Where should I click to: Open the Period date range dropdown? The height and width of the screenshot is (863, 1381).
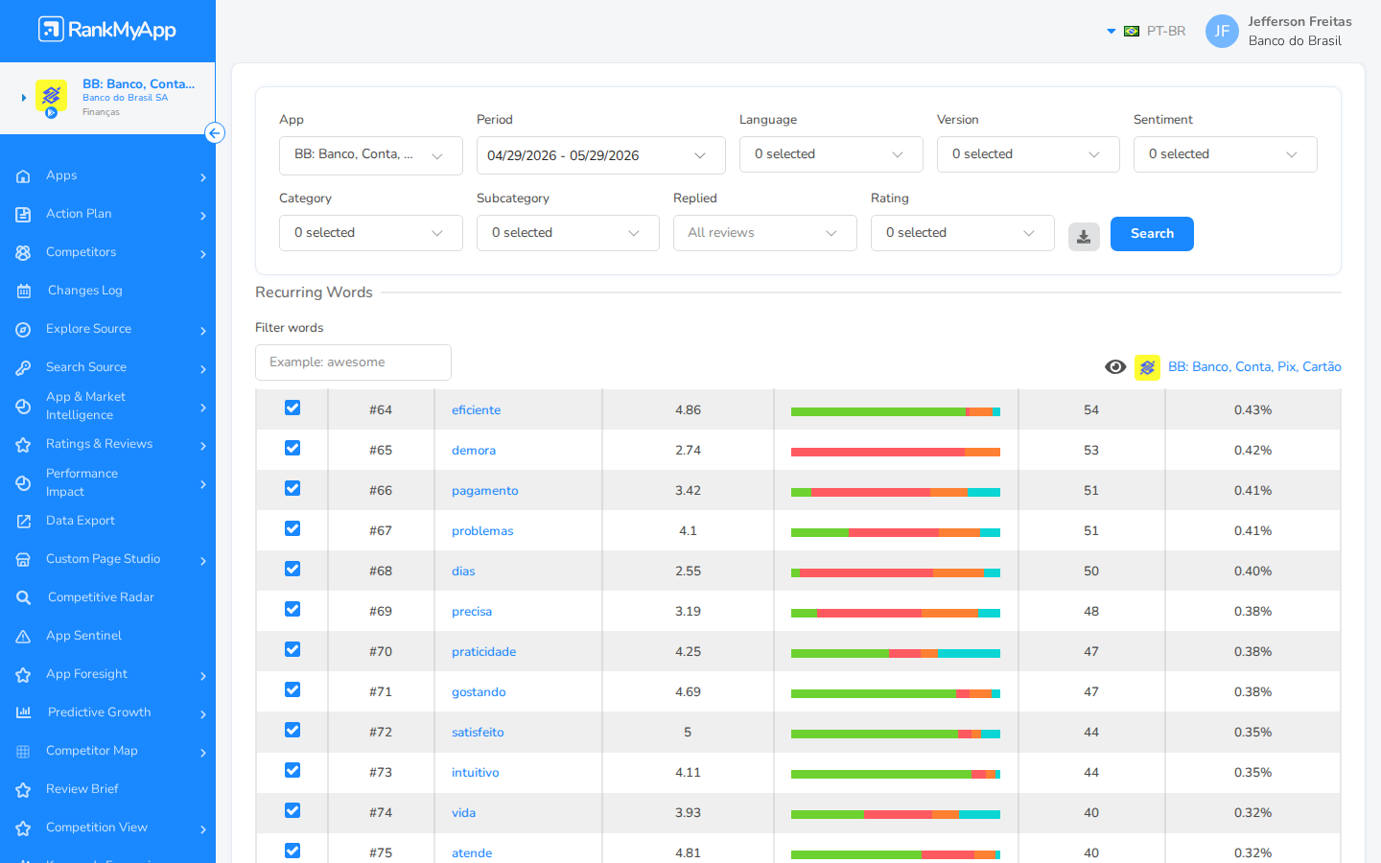[x=600, y=155]
